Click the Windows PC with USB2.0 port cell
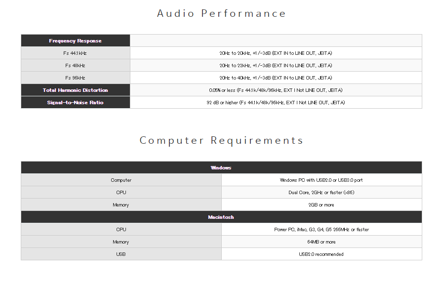This screenshot has height=287, width=444. click(322, 180)
